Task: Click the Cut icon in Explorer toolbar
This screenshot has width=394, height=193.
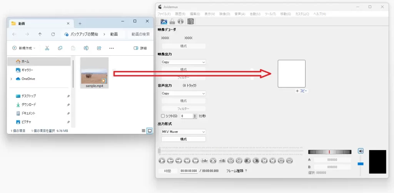Action: (47, 48)
